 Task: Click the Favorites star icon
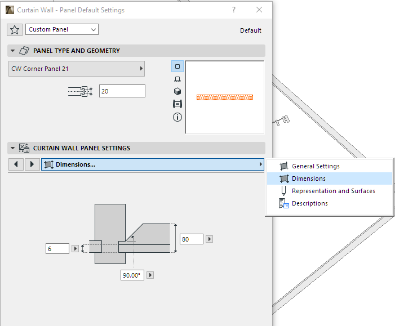coord(15,30)
